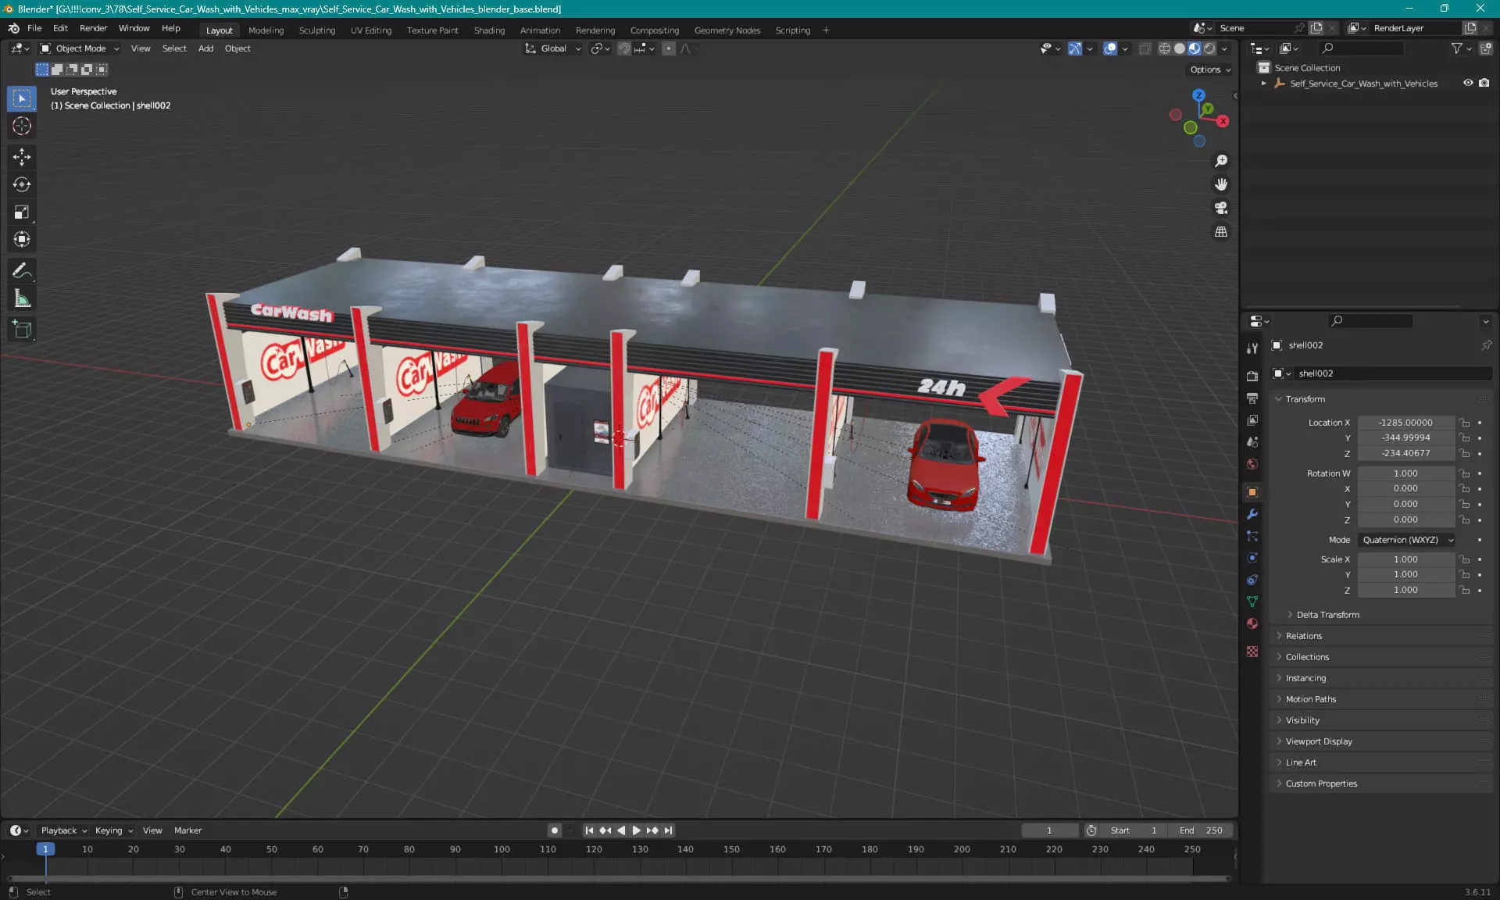This screenshot has width=1500, height=900.
Task: Open the Modifiers wrench tab
Action: pyautogui.click(x=1252, y=514)
